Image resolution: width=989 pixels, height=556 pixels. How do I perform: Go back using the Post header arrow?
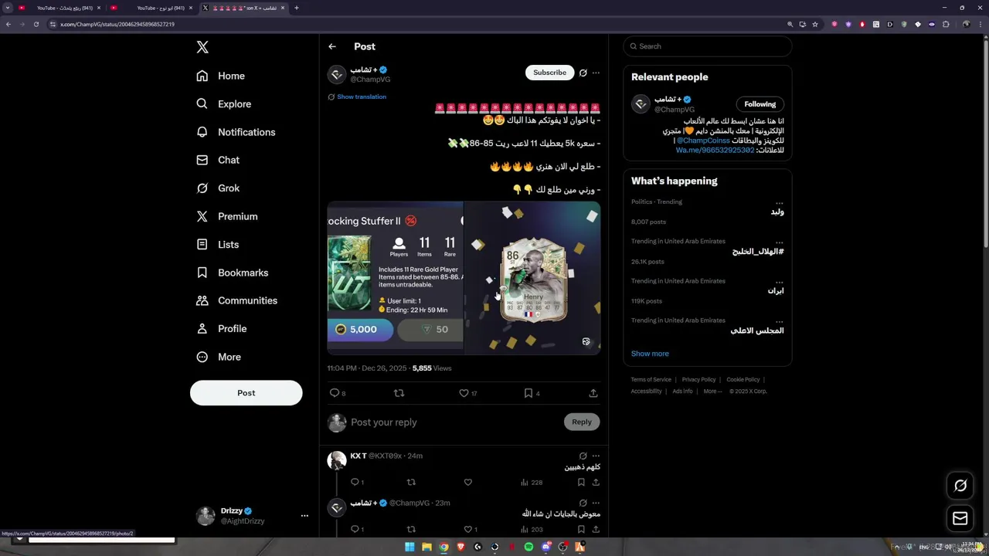click(332, 46)
